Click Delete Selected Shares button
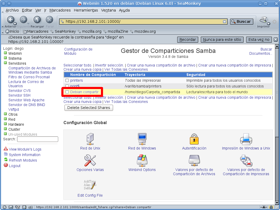Viewport: 280px width, 210px height. point(89,108)
